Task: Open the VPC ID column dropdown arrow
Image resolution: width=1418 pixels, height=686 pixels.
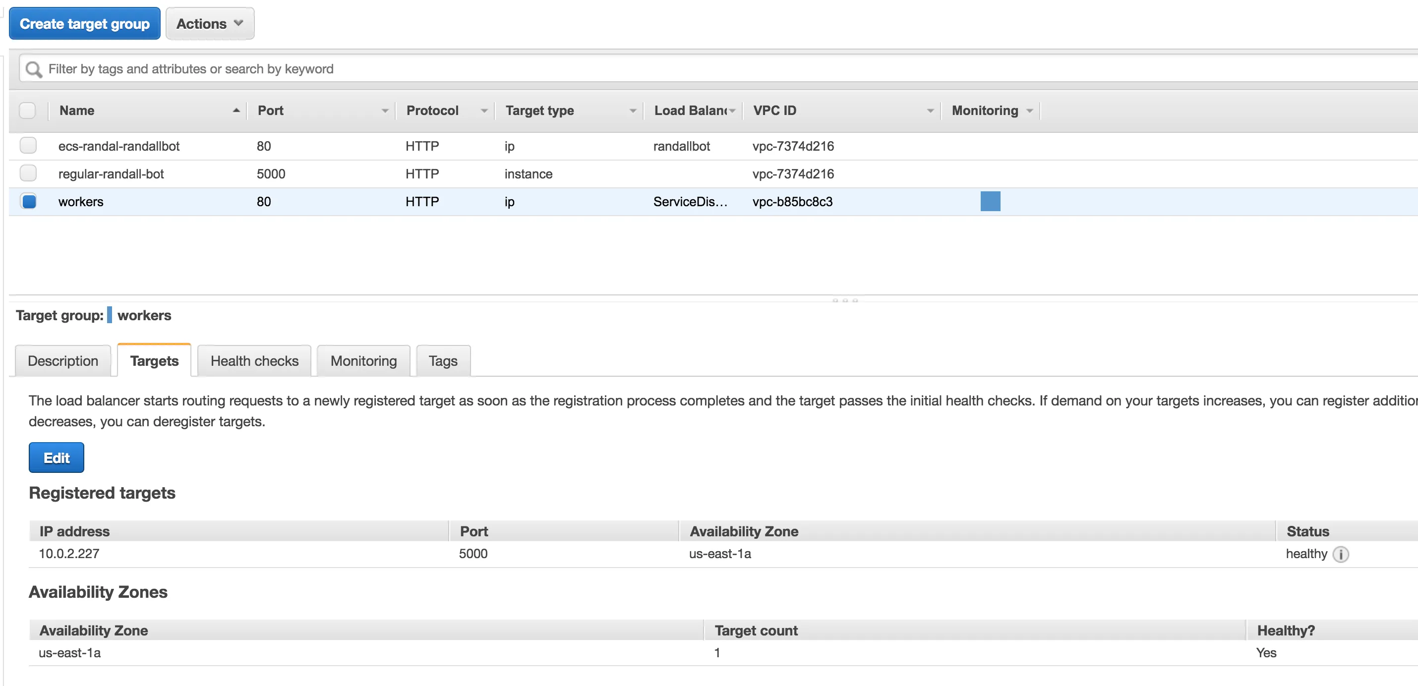Action: pyautogui.click(x=930, y=111)
